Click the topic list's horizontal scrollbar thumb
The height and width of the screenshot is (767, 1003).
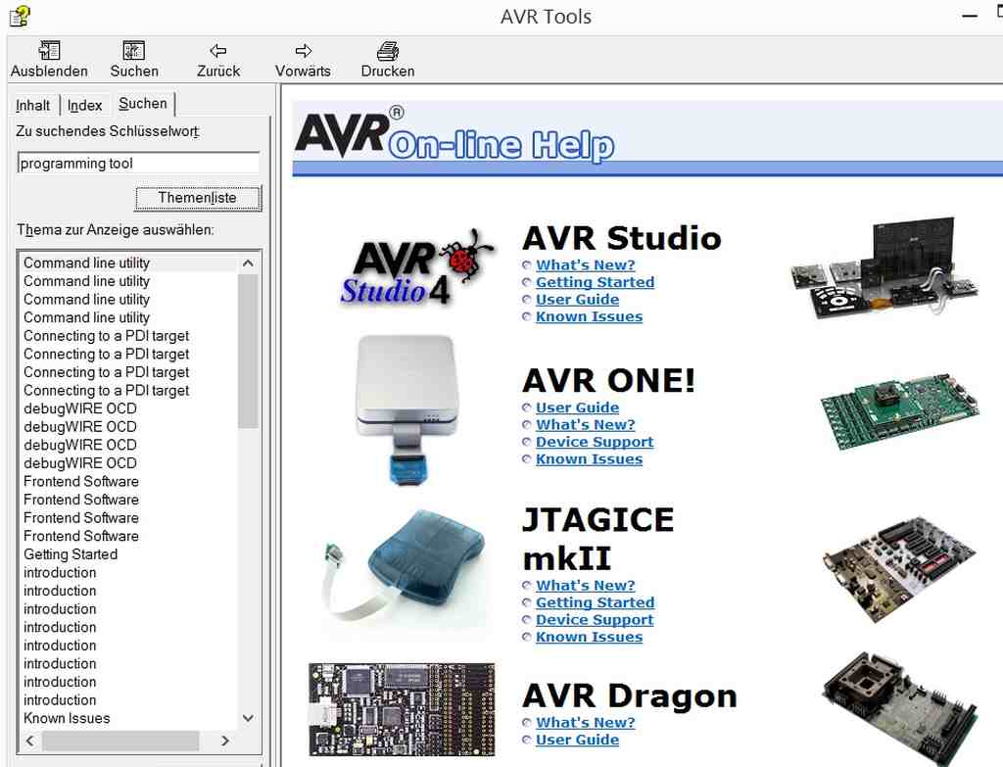coord(120,741)
